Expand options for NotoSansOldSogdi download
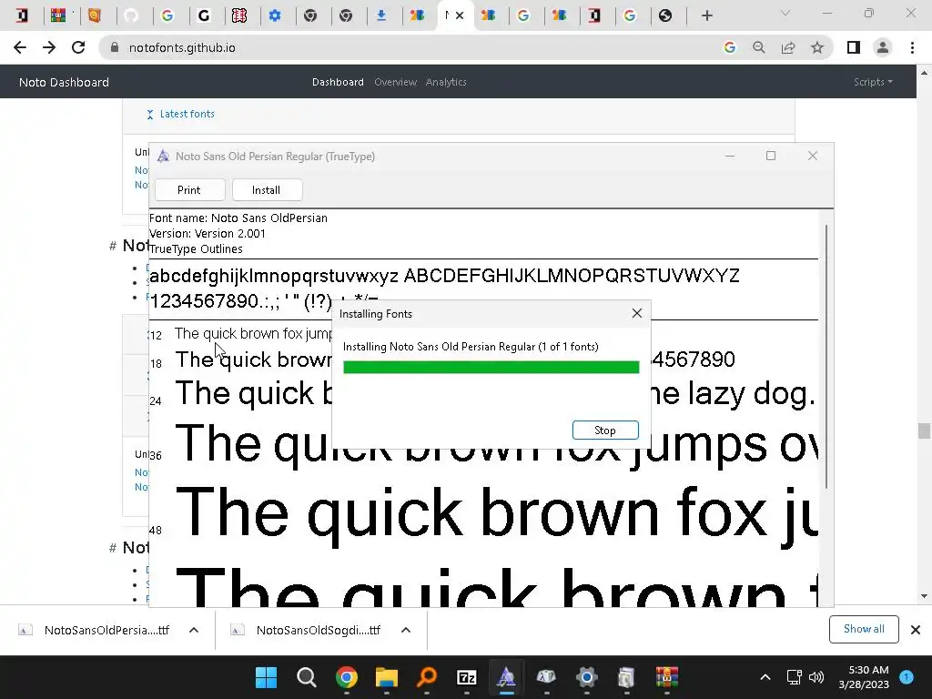 (x=406, y=630)
